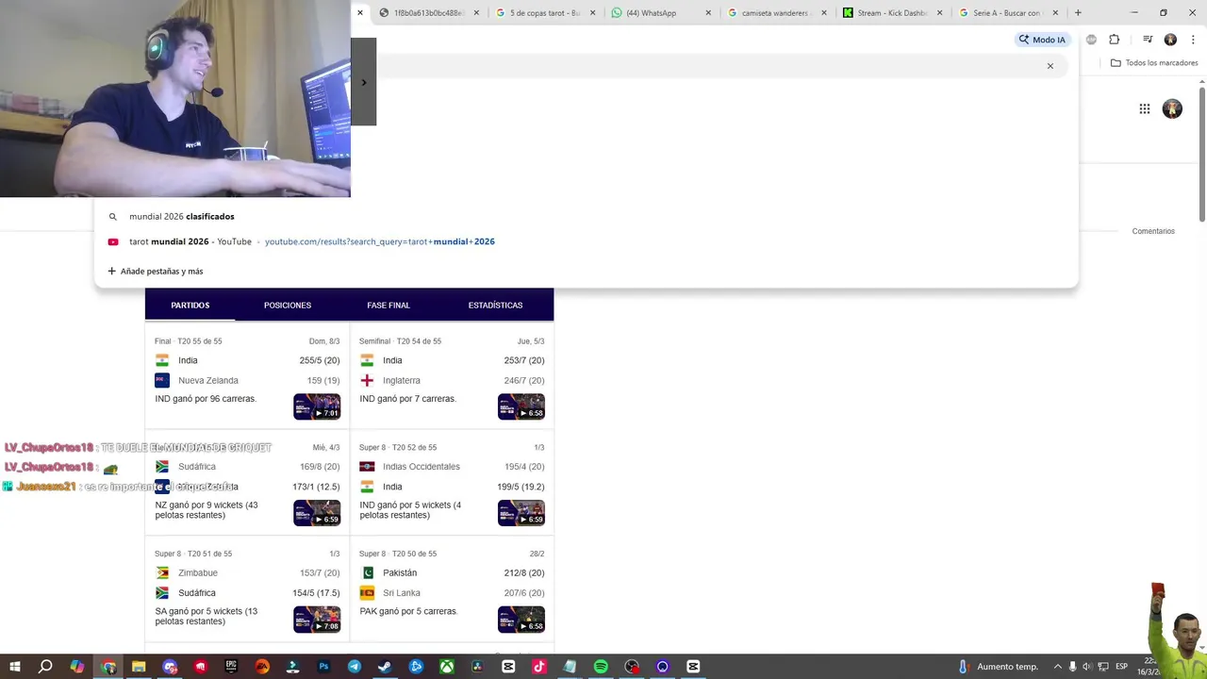The width and height of the screenshot is (1207, 679).
Task: Switch ESP keyboard language indicator
Action: [1121, 667]
